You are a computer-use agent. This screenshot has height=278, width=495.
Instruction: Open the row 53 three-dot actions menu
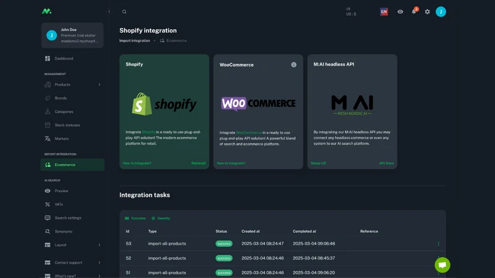coord(439,243)
